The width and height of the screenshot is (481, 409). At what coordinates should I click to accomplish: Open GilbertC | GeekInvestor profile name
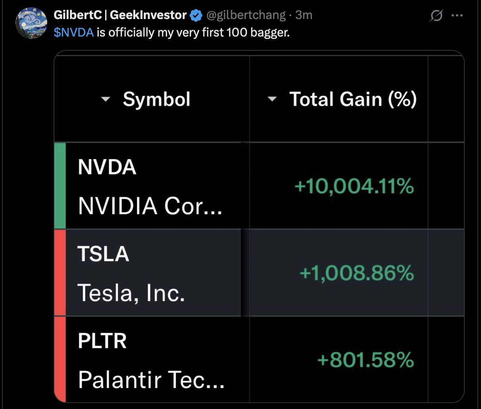tap(120, 15)
